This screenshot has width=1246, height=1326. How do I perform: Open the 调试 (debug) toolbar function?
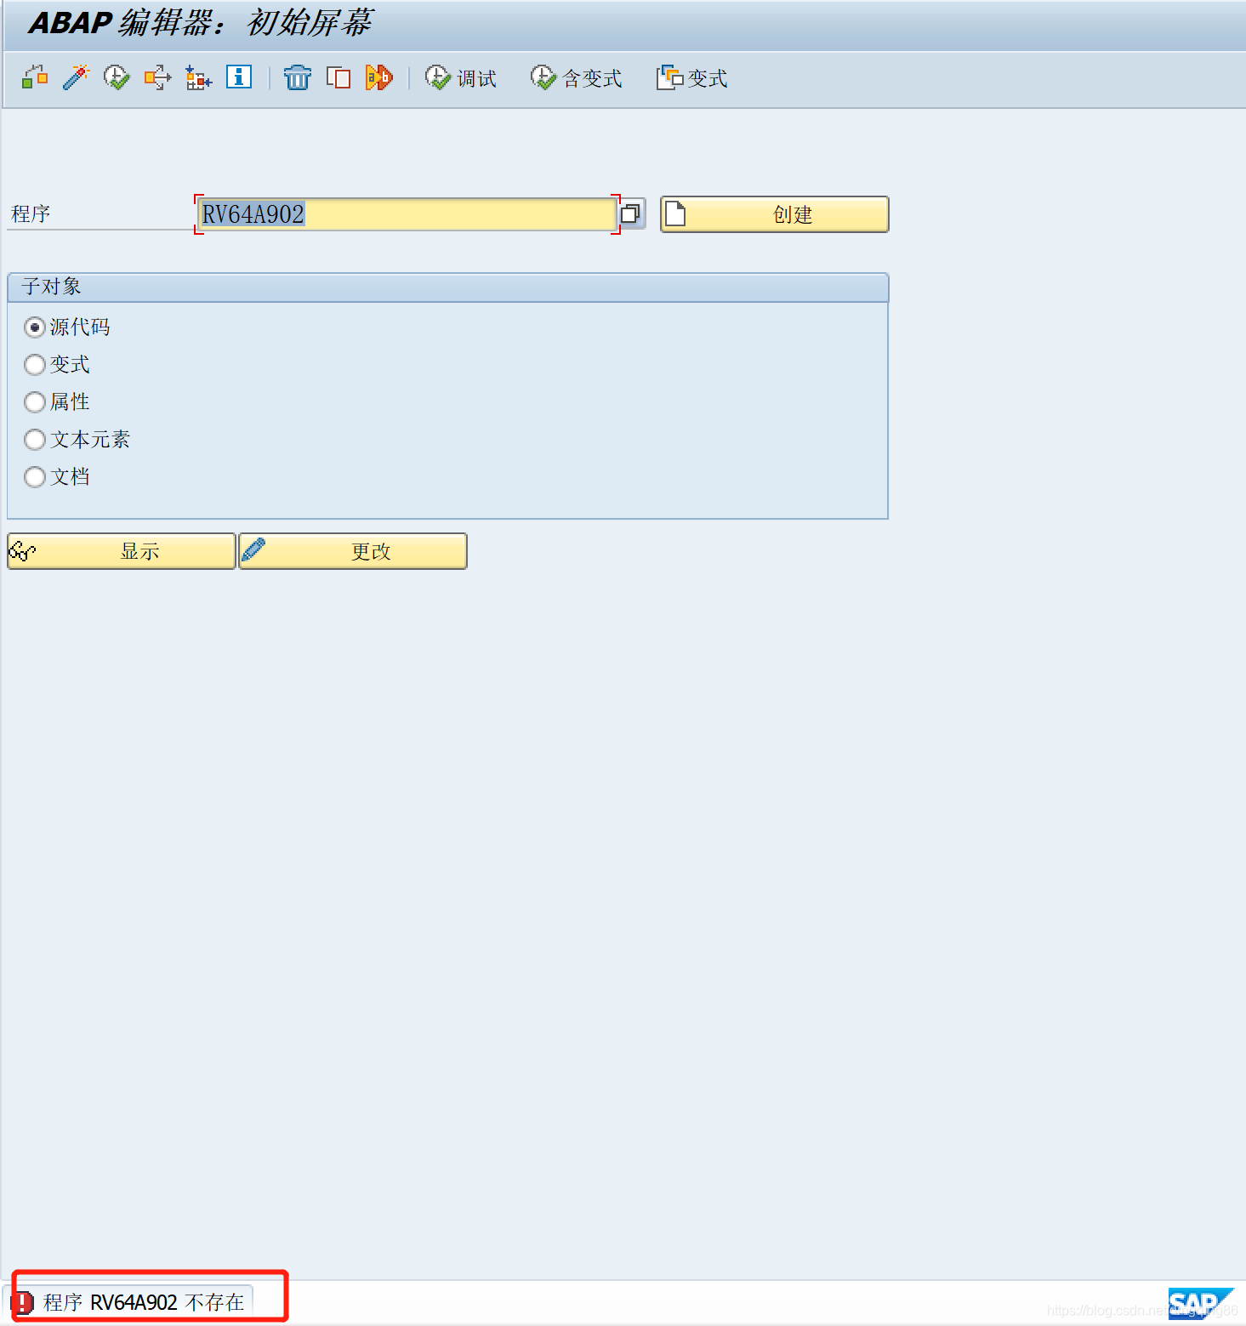tap(462, 77)
